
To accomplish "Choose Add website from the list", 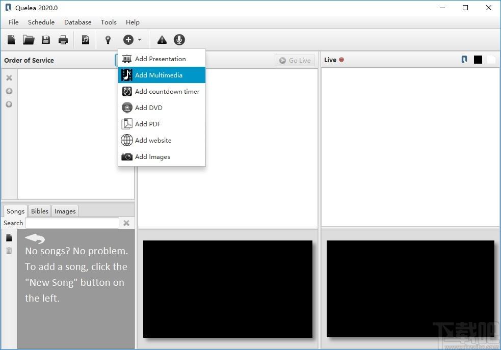I will pyautogui.click(x=162, y=140).
